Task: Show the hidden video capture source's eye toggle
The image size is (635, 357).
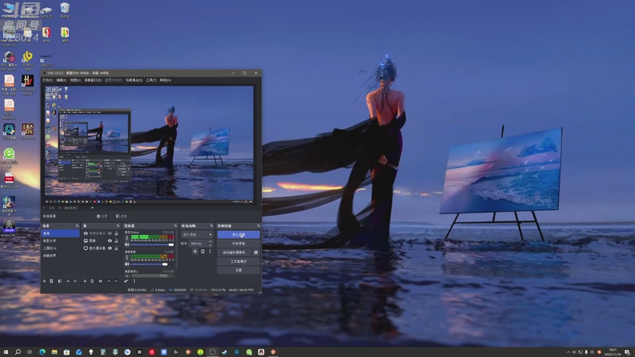Action: coord(110,233)
